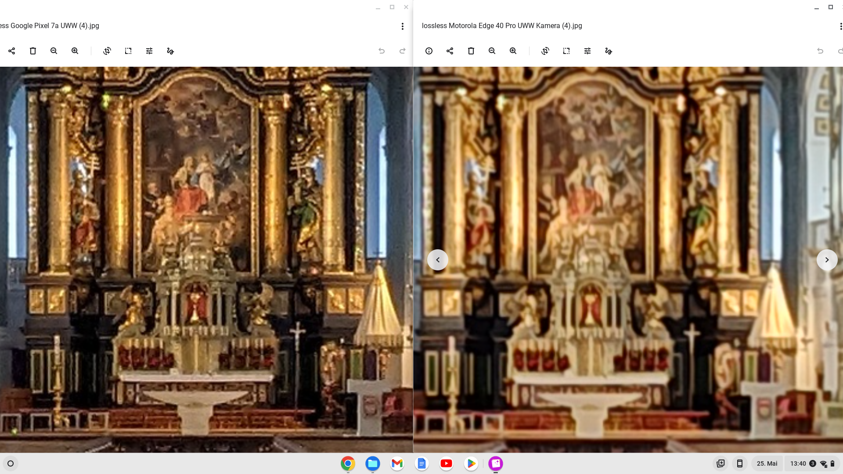Open the holding space tray icon

(721, 463)
